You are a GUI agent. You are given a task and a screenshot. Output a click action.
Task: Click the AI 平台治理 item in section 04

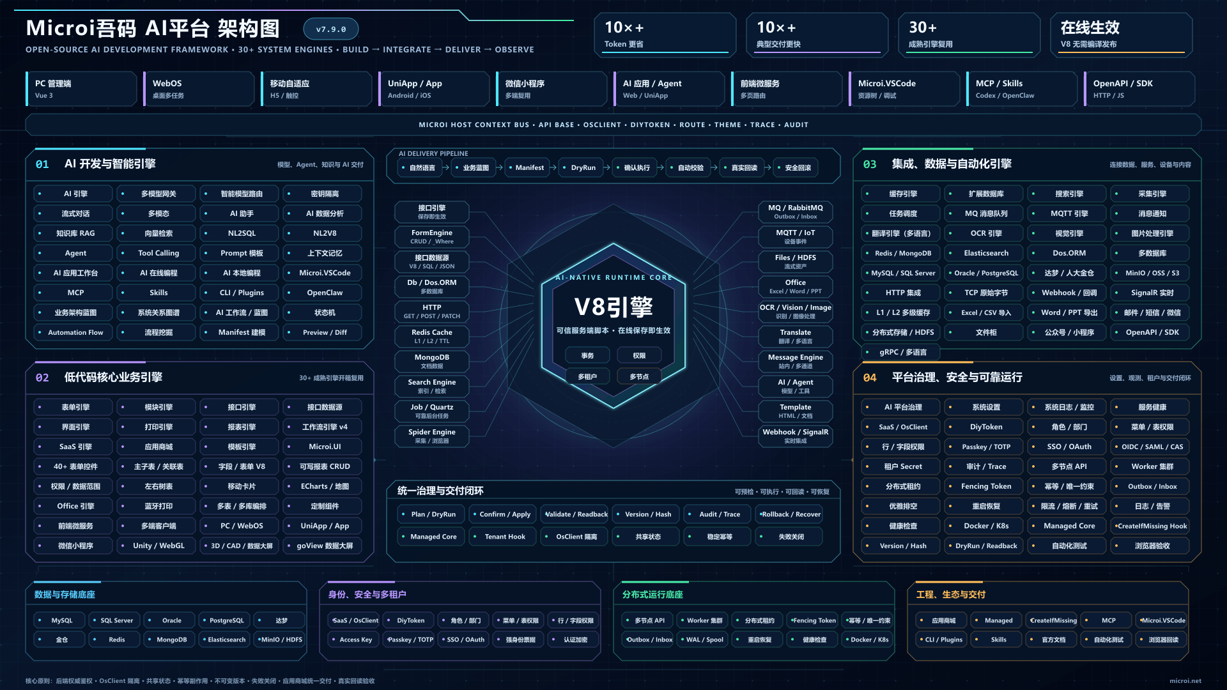[900, 408]
